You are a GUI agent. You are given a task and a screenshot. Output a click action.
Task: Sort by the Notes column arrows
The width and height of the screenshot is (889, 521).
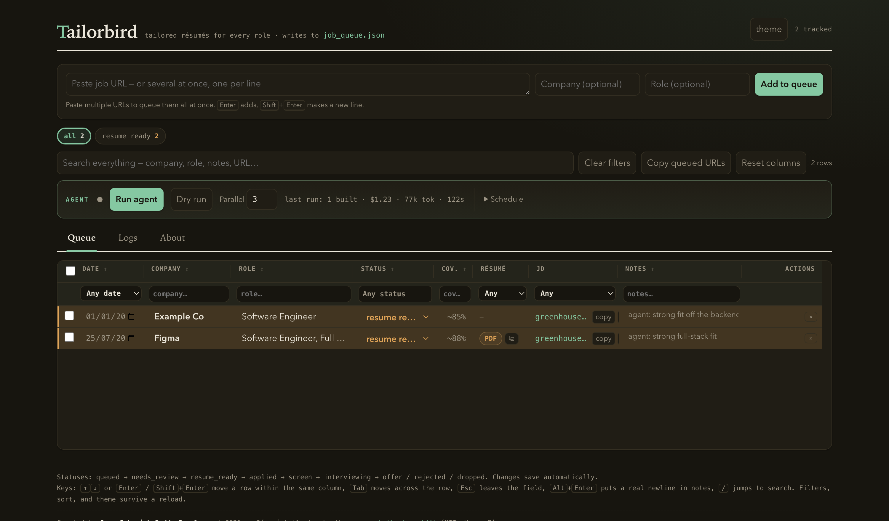(x=653, y=269)
